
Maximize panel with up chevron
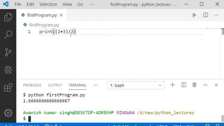click(205, 85)
